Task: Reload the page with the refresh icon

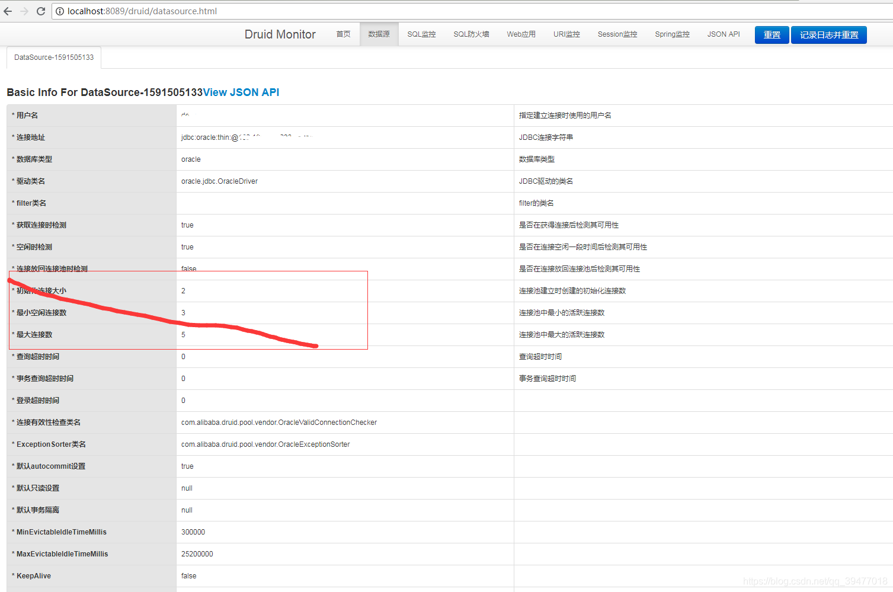Action: pyautogui.click(x=41, y=11)
